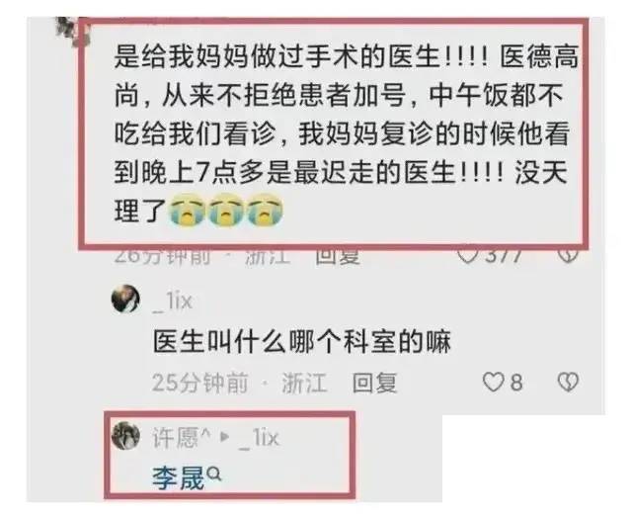Tap the like count 8
Screen dimensions: 632x519
[516, 382]
